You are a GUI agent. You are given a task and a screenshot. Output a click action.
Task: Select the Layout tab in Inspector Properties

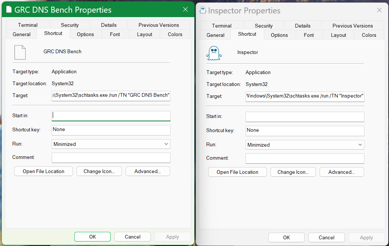(338, 35)
